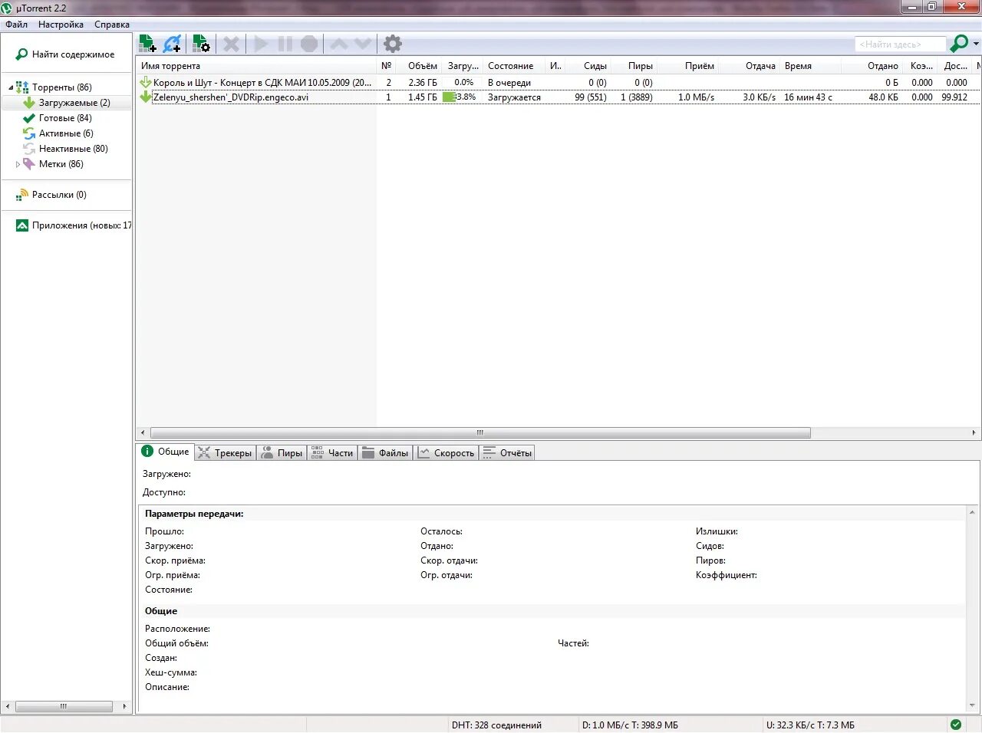
Task: Start torrent with play icon
Action: click(261, 44)
